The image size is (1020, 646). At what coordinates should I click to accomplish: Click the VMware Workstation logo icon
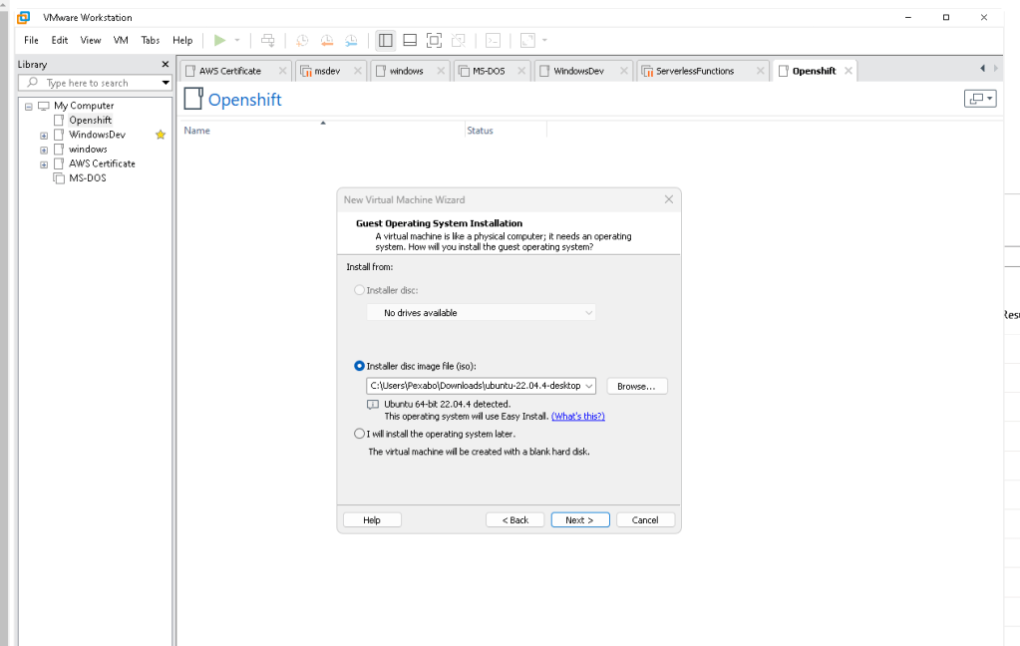[23, 18]
